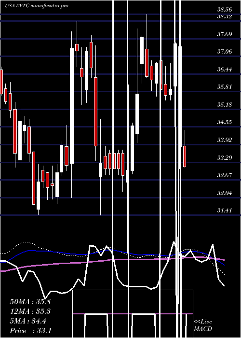Click the 33.29 price axis label
The height and width of the screenshot is (338, 241).
(225, 158)
